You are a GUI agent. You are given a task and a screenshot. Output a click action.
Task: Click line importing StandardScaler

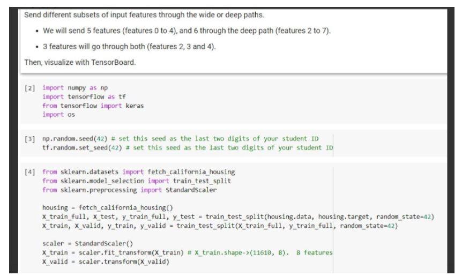tap(130, 190)
